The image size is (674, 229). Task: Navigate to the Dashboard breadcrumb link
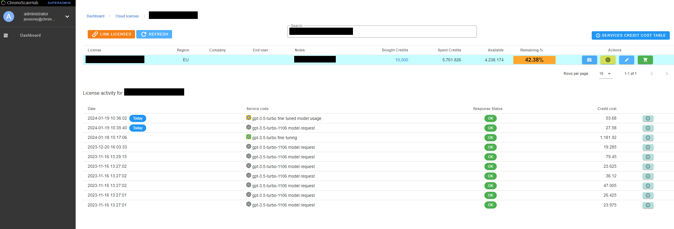[96, 16]
